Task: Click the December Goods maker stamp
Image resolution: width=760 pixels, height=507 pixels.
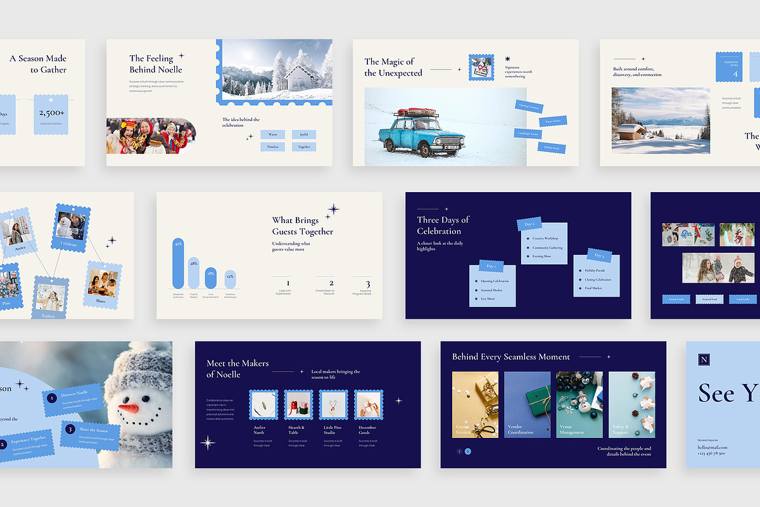Action: 369,404
